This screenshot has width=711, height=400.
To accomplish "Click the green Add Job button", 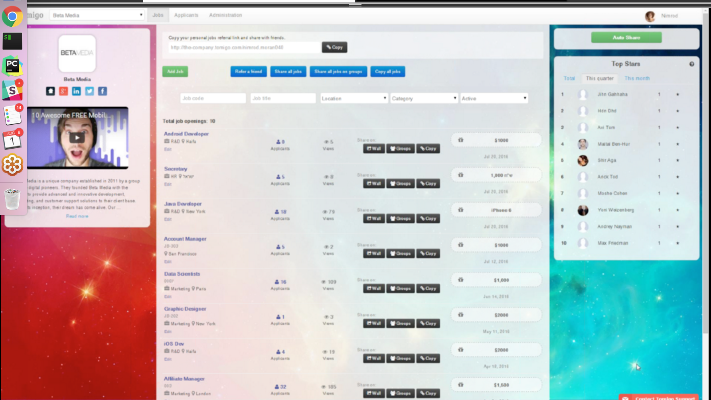I will (x=175, y=72).
